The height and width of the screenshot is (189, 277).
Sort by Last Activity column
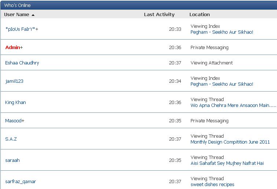click(x=159, y=15)
